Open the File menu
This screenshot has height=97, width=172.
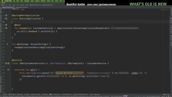click(14, 1)
